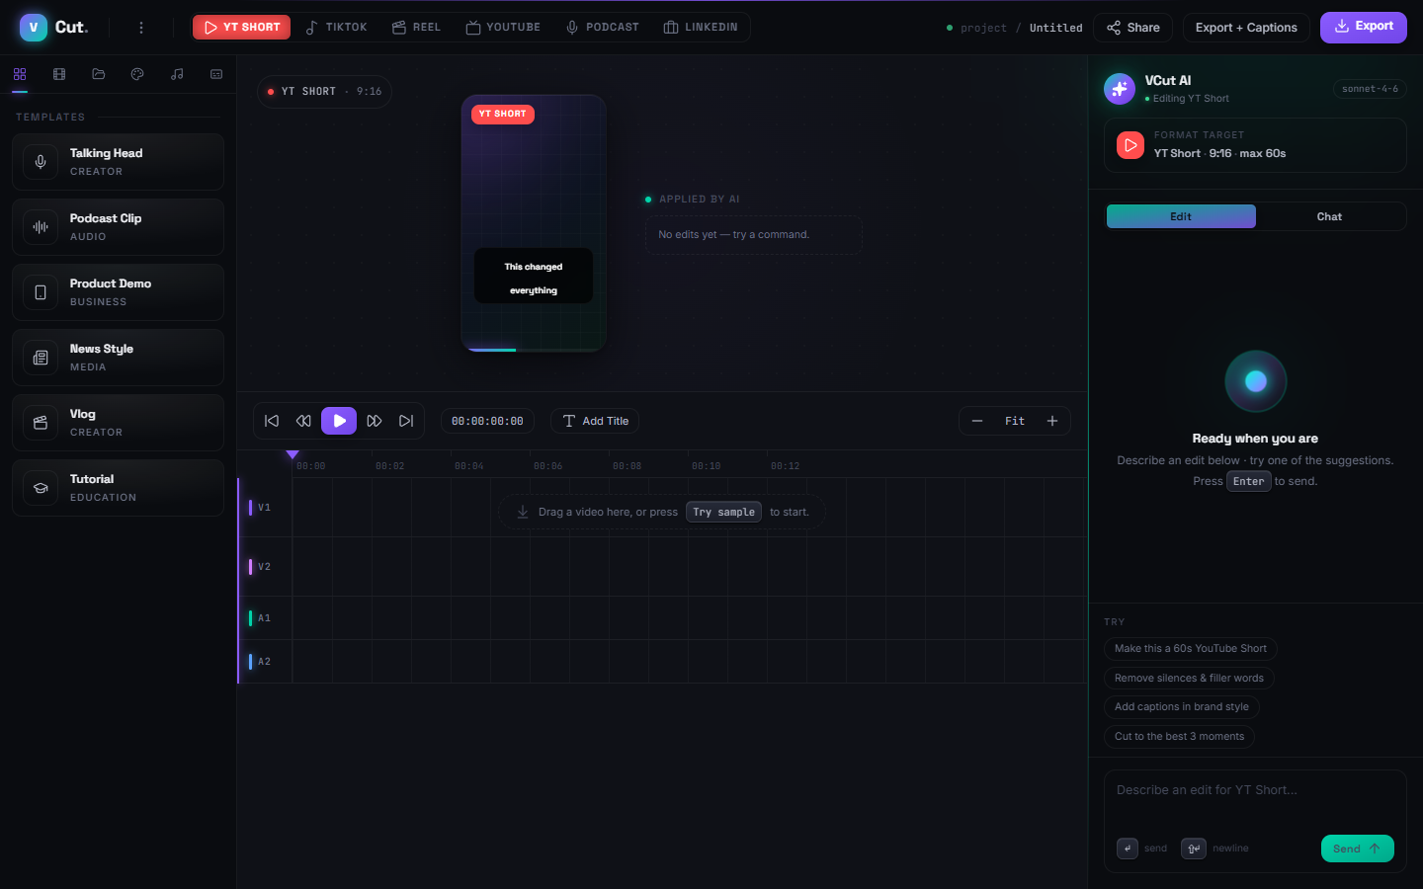Switch to LinkedIn format

click(x=701, y=28)
